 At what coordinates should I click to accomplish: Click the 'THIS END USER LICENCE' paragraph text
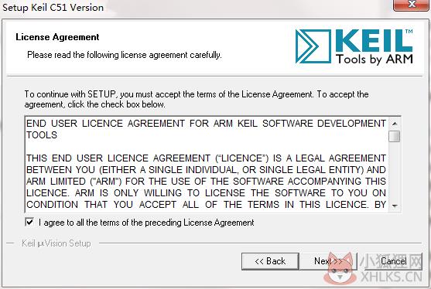pos(206,181)
